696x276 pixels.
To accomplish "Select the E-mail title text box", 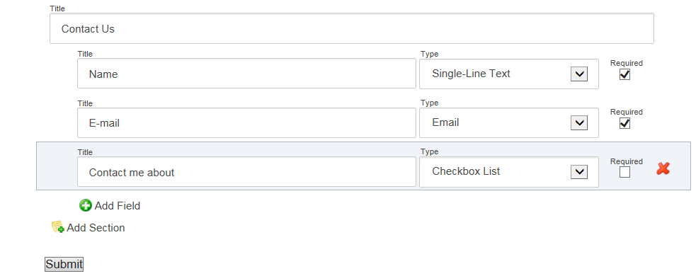I will point(246,123).
